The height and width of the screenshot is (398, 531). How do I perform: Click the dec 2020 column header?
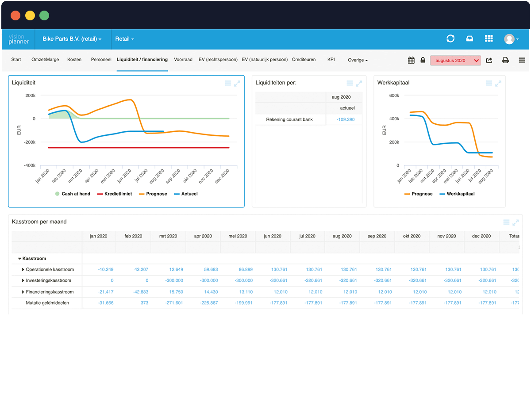[481, 236]
